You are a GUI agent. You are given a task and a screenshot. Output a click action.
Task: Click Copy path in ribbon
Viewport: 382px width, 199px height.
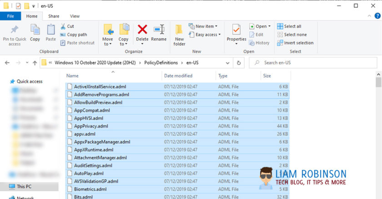click(74, 35)
